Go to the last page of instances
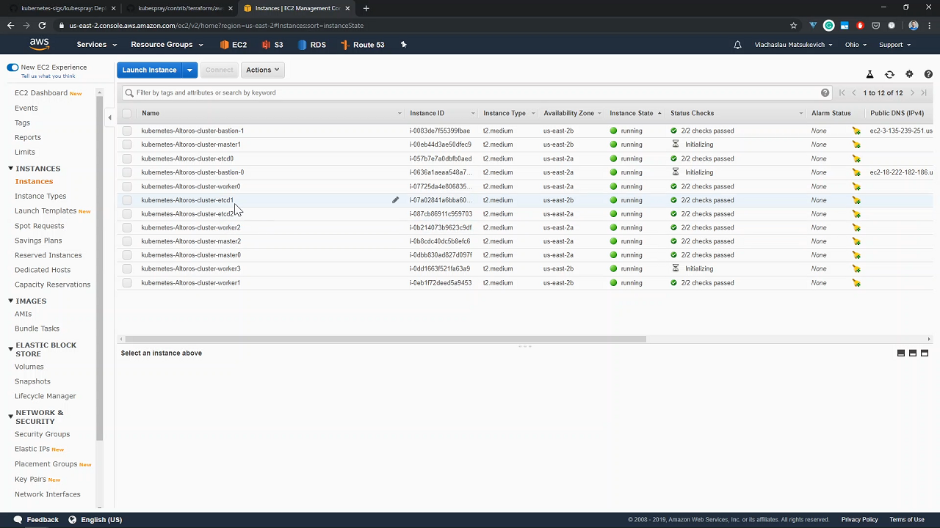Image resolution: width=940 pixels, height=528 pixels. tap(924, 92)
